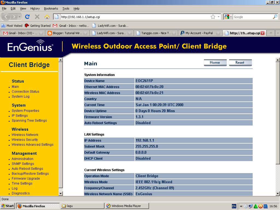Close the PayPal tab
The width and height of the screenshot is (280, 210).
[x=218, y=33]
